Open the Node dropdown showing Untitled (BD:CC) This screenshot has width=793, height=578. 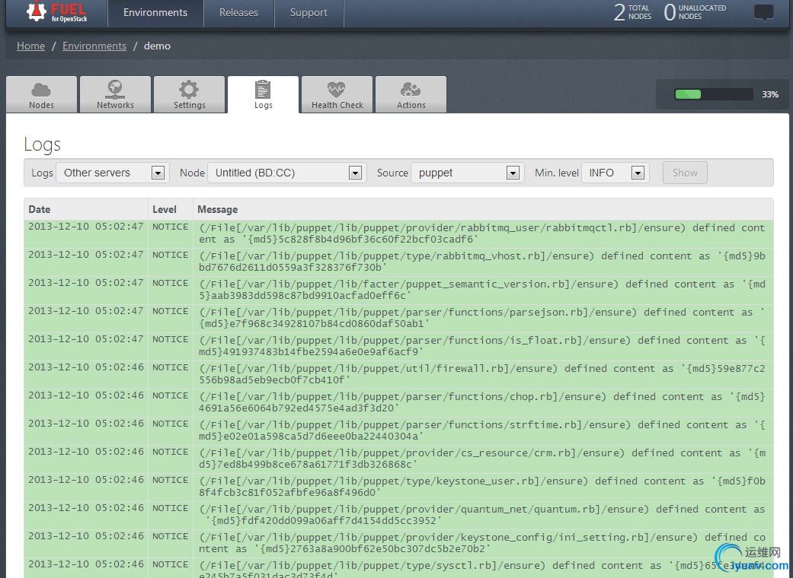[286, 173]
